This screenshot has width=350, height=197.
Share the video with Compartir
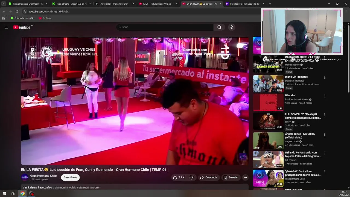pyautogui.click(x=209, y=177)
